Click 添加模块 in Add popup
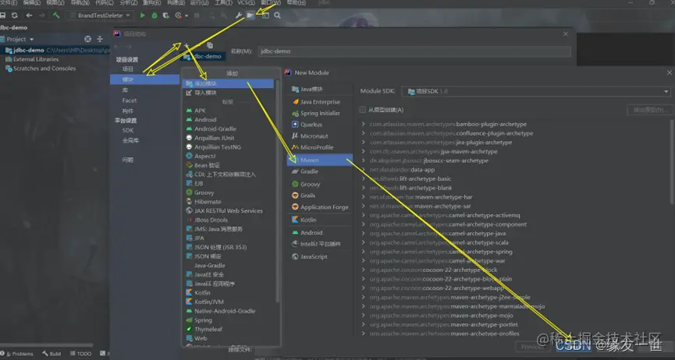The height and width of the screenshot is (360, 675). pyautogui.click(x=228, y=83)
